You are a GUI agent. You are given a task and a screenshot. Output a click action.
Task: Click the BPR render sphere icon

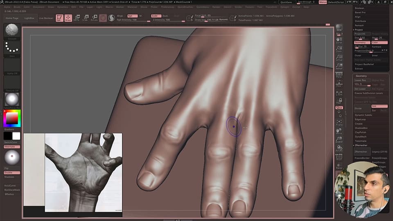click(339, 28)
